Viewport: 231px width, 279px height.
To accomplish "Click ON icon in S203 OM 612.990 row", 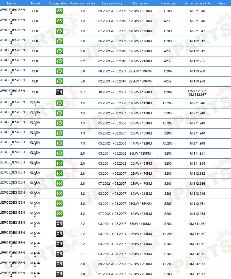I will tap(59, 274).
